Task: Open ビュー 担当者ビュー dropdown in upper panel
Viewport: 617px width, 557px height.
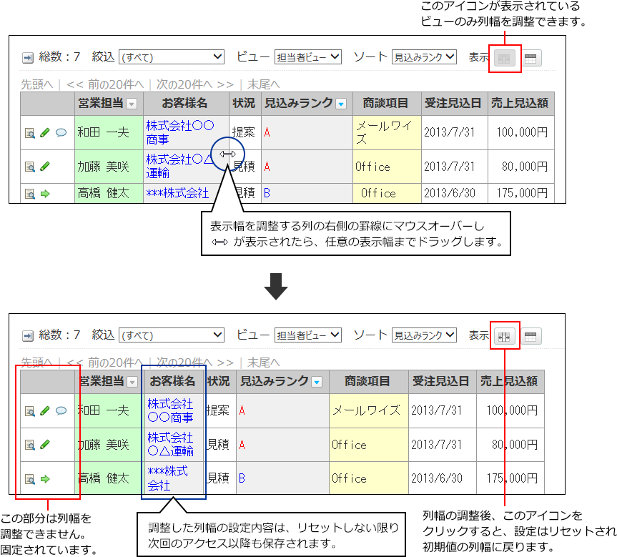Action: pyautogui.click(x=307, y=57)
